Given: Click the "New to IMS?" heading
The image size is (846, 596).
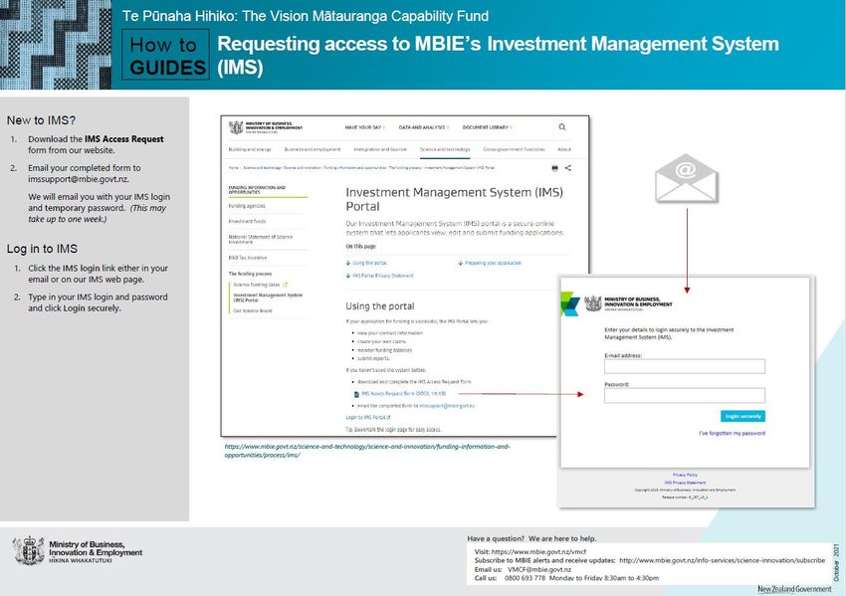Looking at the screenshot, I should 41,120.
